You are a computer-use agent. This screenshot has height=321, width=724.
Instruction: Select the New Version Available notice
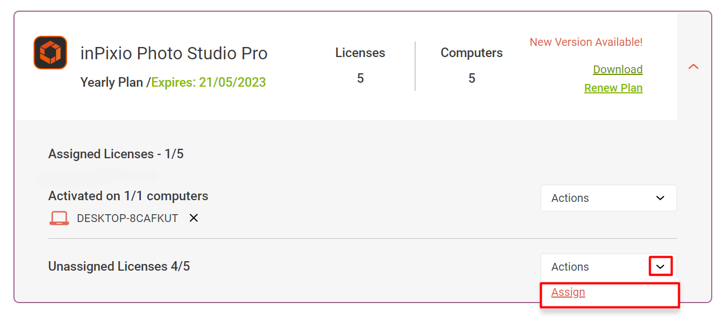(586, 42)
